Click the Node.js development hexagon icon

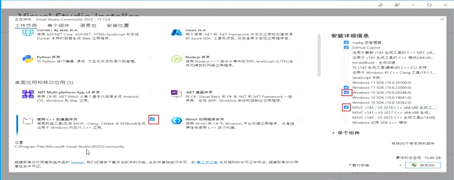pyautogui.click(x=176, y=59)
